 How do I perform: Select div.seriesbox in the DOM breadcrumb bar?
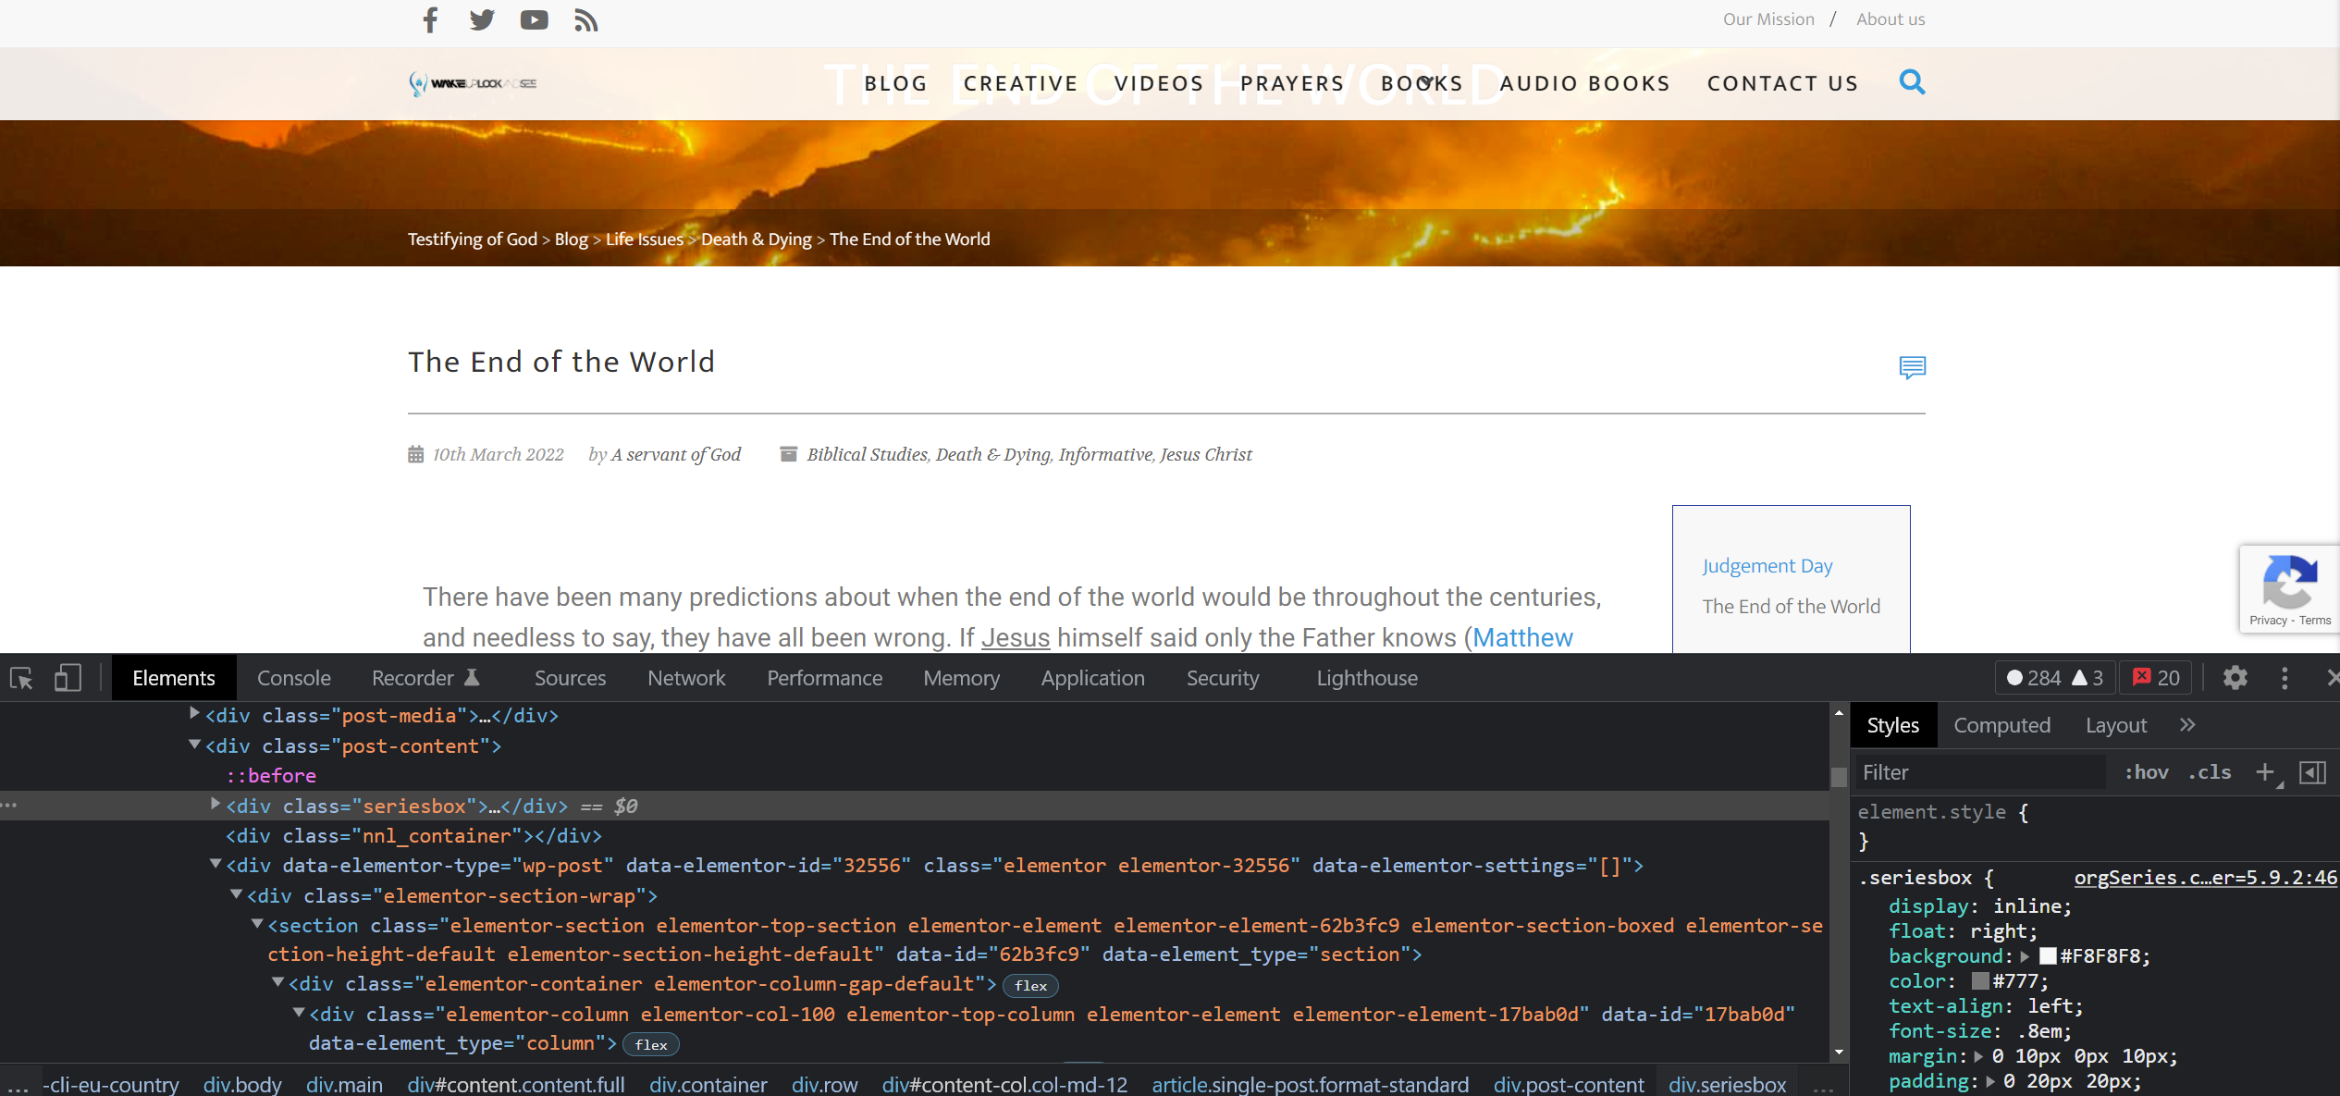click(1728, 1084)
